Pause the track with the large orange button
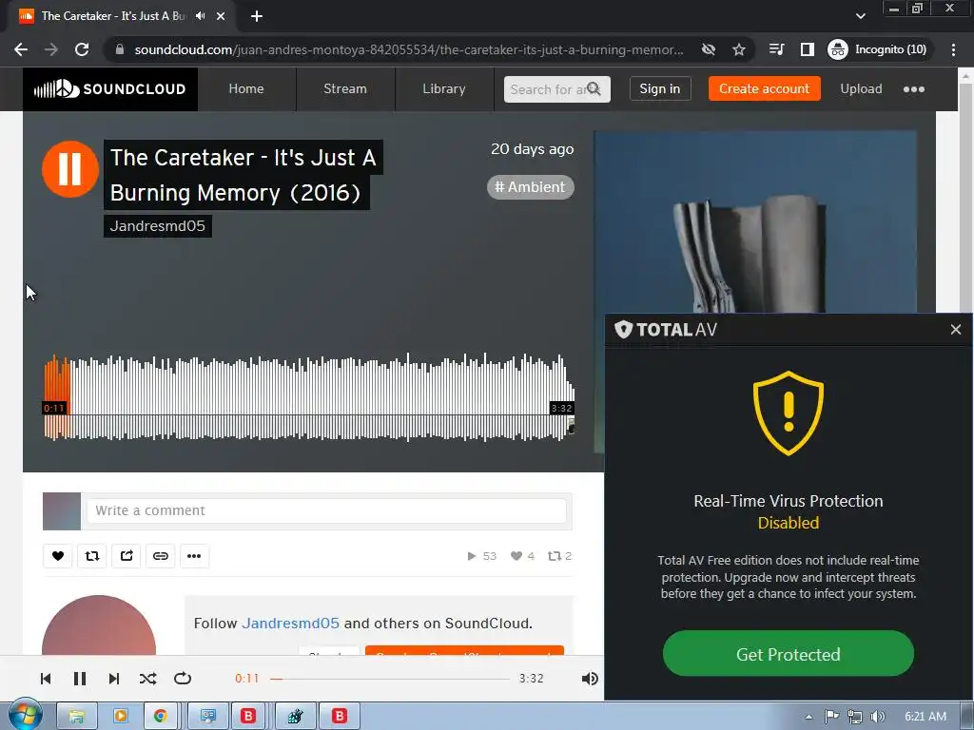The width and height of the screenshot is (974, 730). click(x=69, y=169)
